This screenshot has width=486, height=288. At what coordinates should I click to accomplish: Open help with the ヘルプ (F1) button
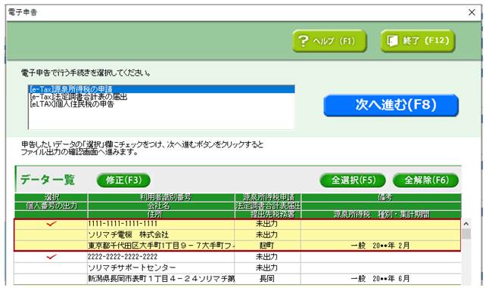coord(329,41)
